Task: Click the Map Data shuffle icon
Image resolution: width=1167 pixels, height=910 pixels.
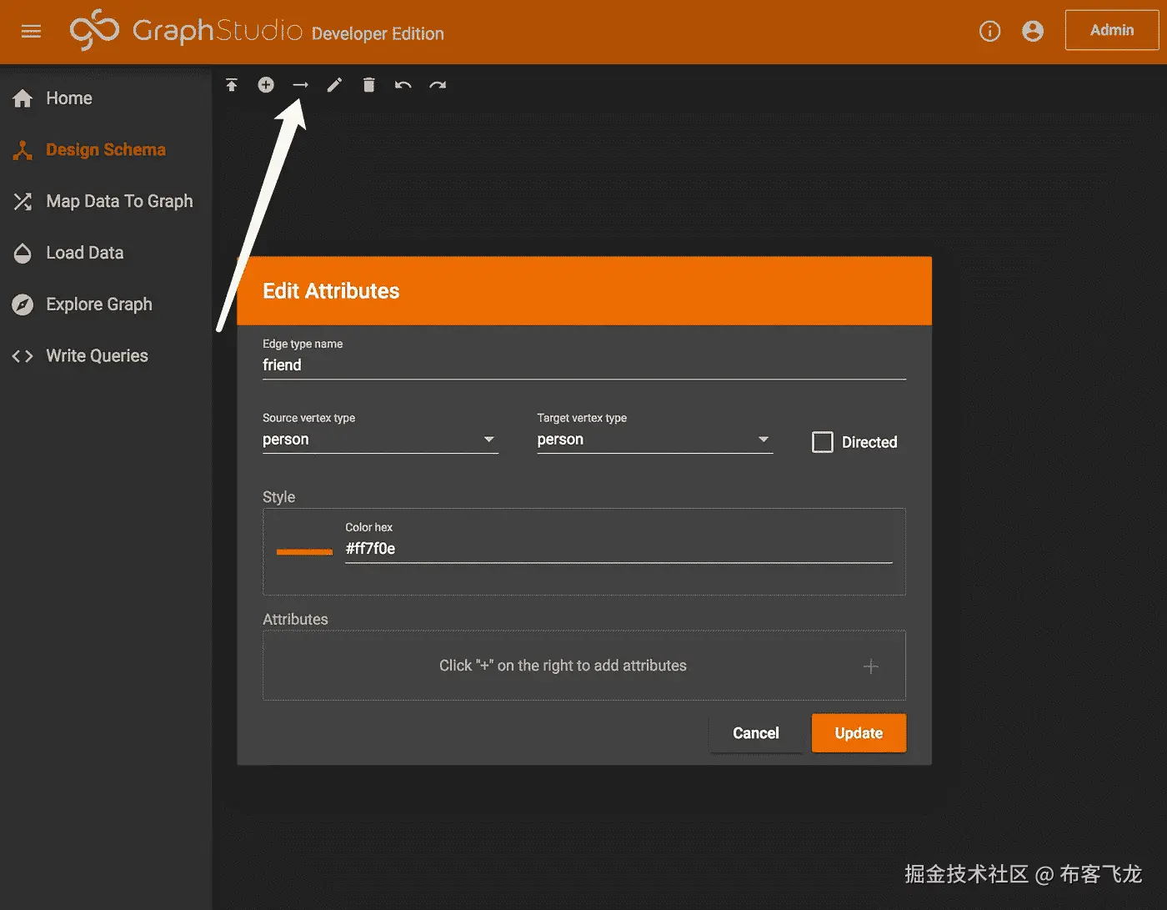Action: (23, 202)
